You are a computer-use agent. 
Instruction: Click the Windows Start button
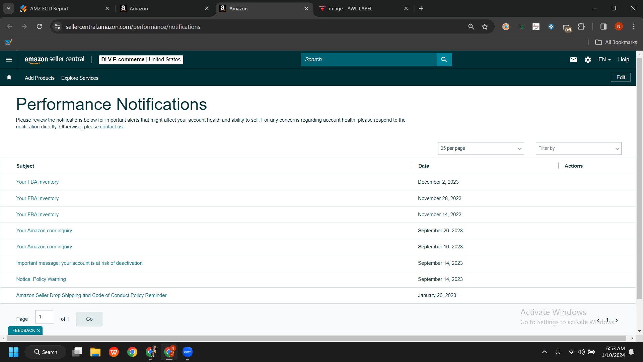click(13, 352)
